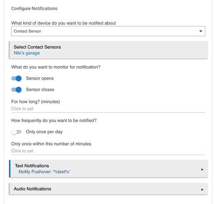The height and width of the screenshot is (204, 214).
Task: Turn off the Sensor closes toggle
Action: [16, 89]
